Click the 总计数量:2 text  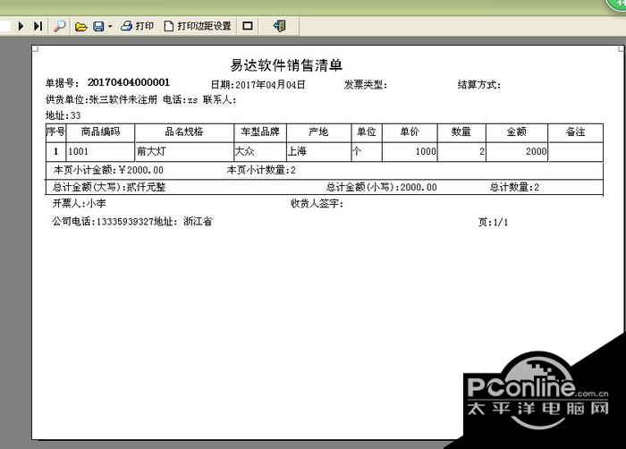pyautogui.click(x=514, y=187)
